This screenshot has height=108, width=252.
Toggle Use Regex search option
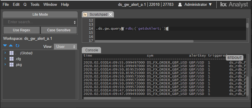point(22,30)
